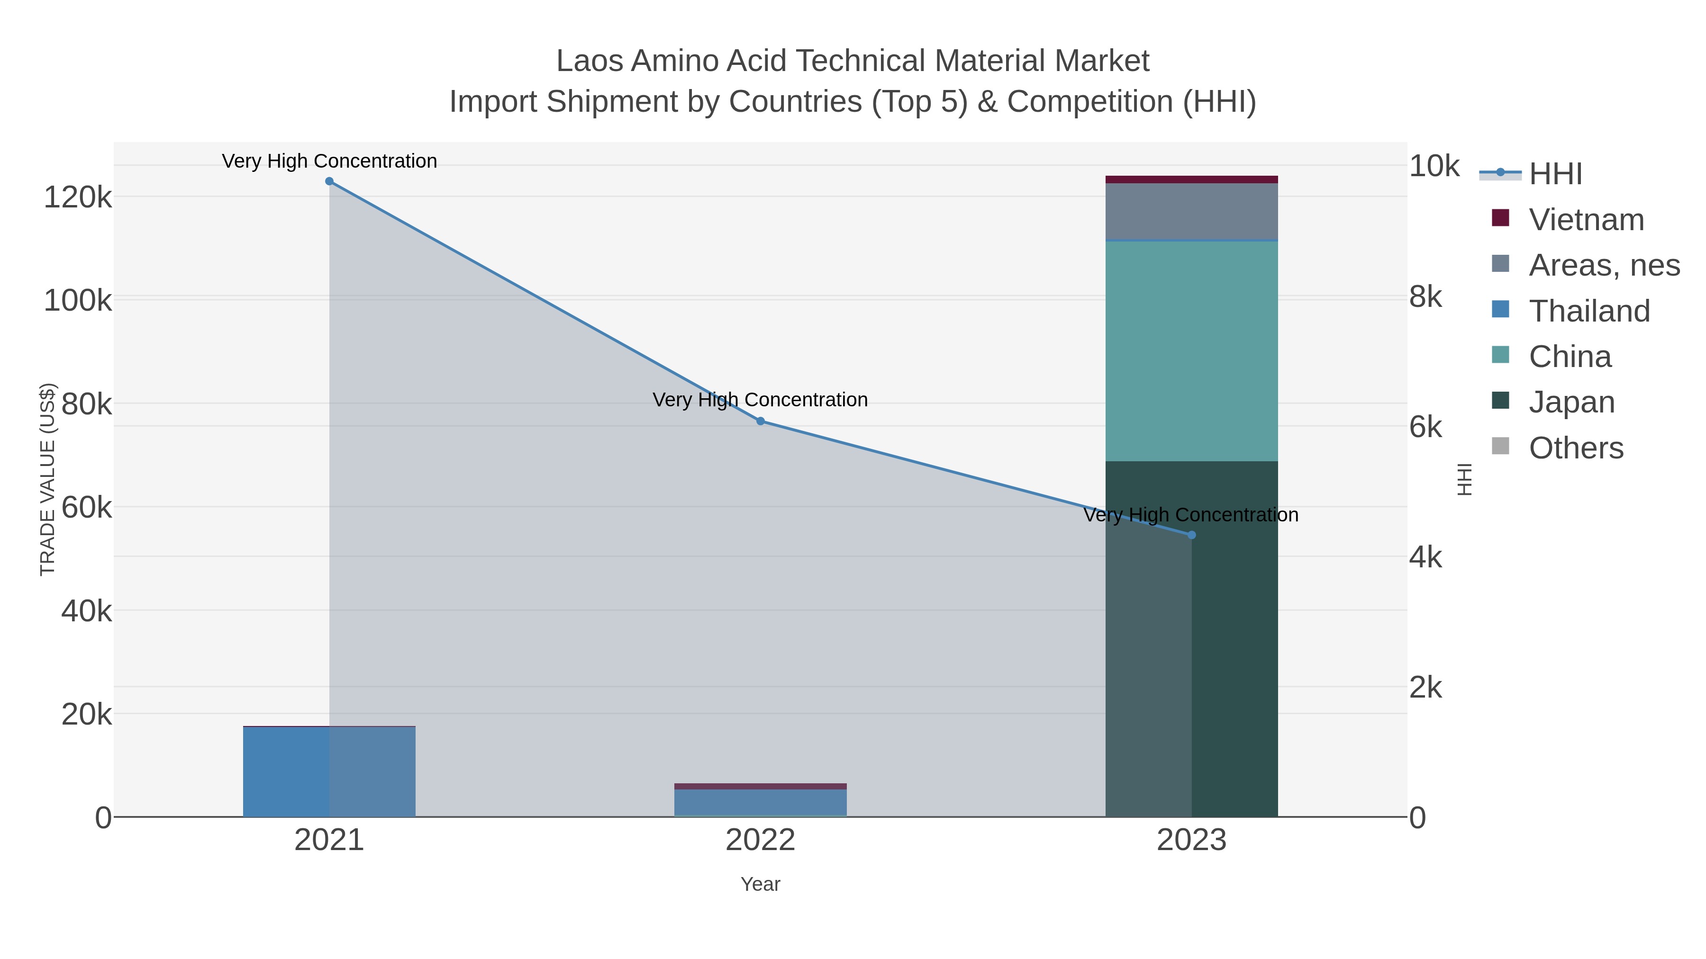Click the HHI line marker in legend
This screenshot has height=959, width=1706.
(1501, 173)
